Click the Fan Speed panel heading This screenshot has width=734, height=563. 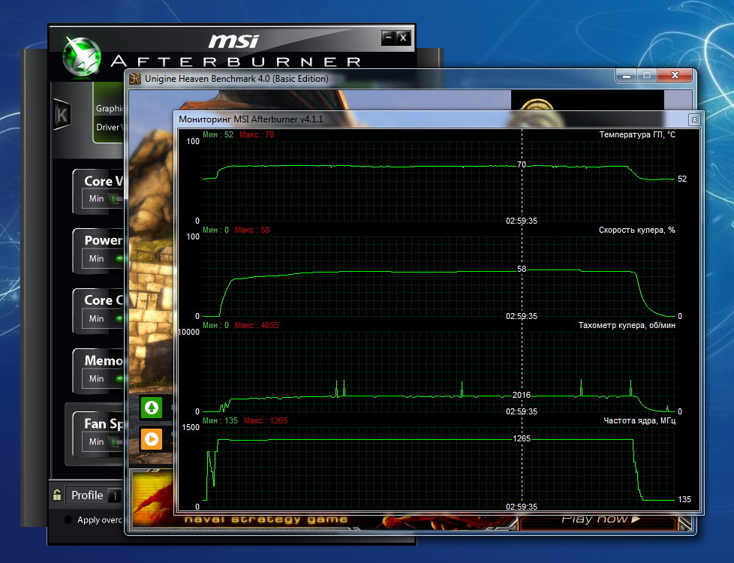coord(103,424)
